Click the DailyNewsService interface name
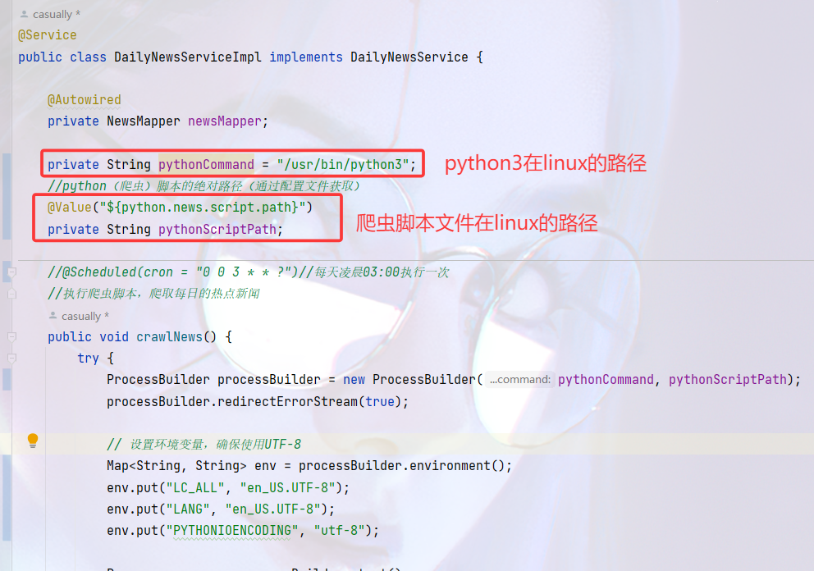 [409, 57]
